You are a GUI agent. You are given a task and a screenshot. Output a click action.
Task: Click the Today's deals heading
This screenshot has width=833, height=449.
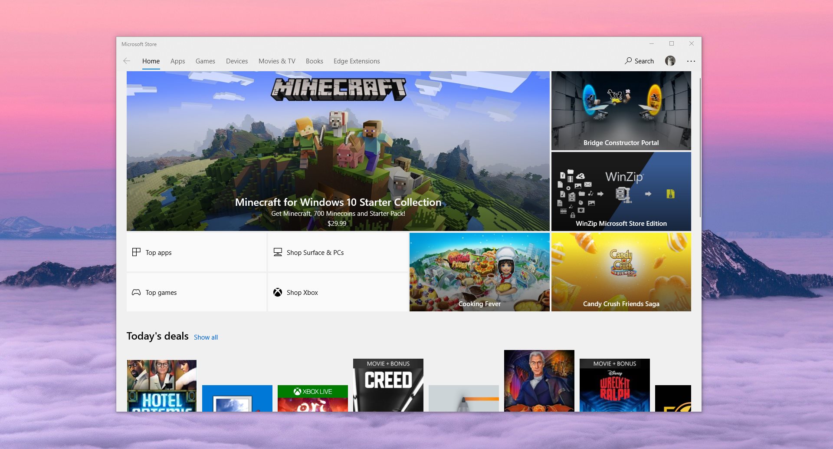pyautogui.click(x=157, y=336)
